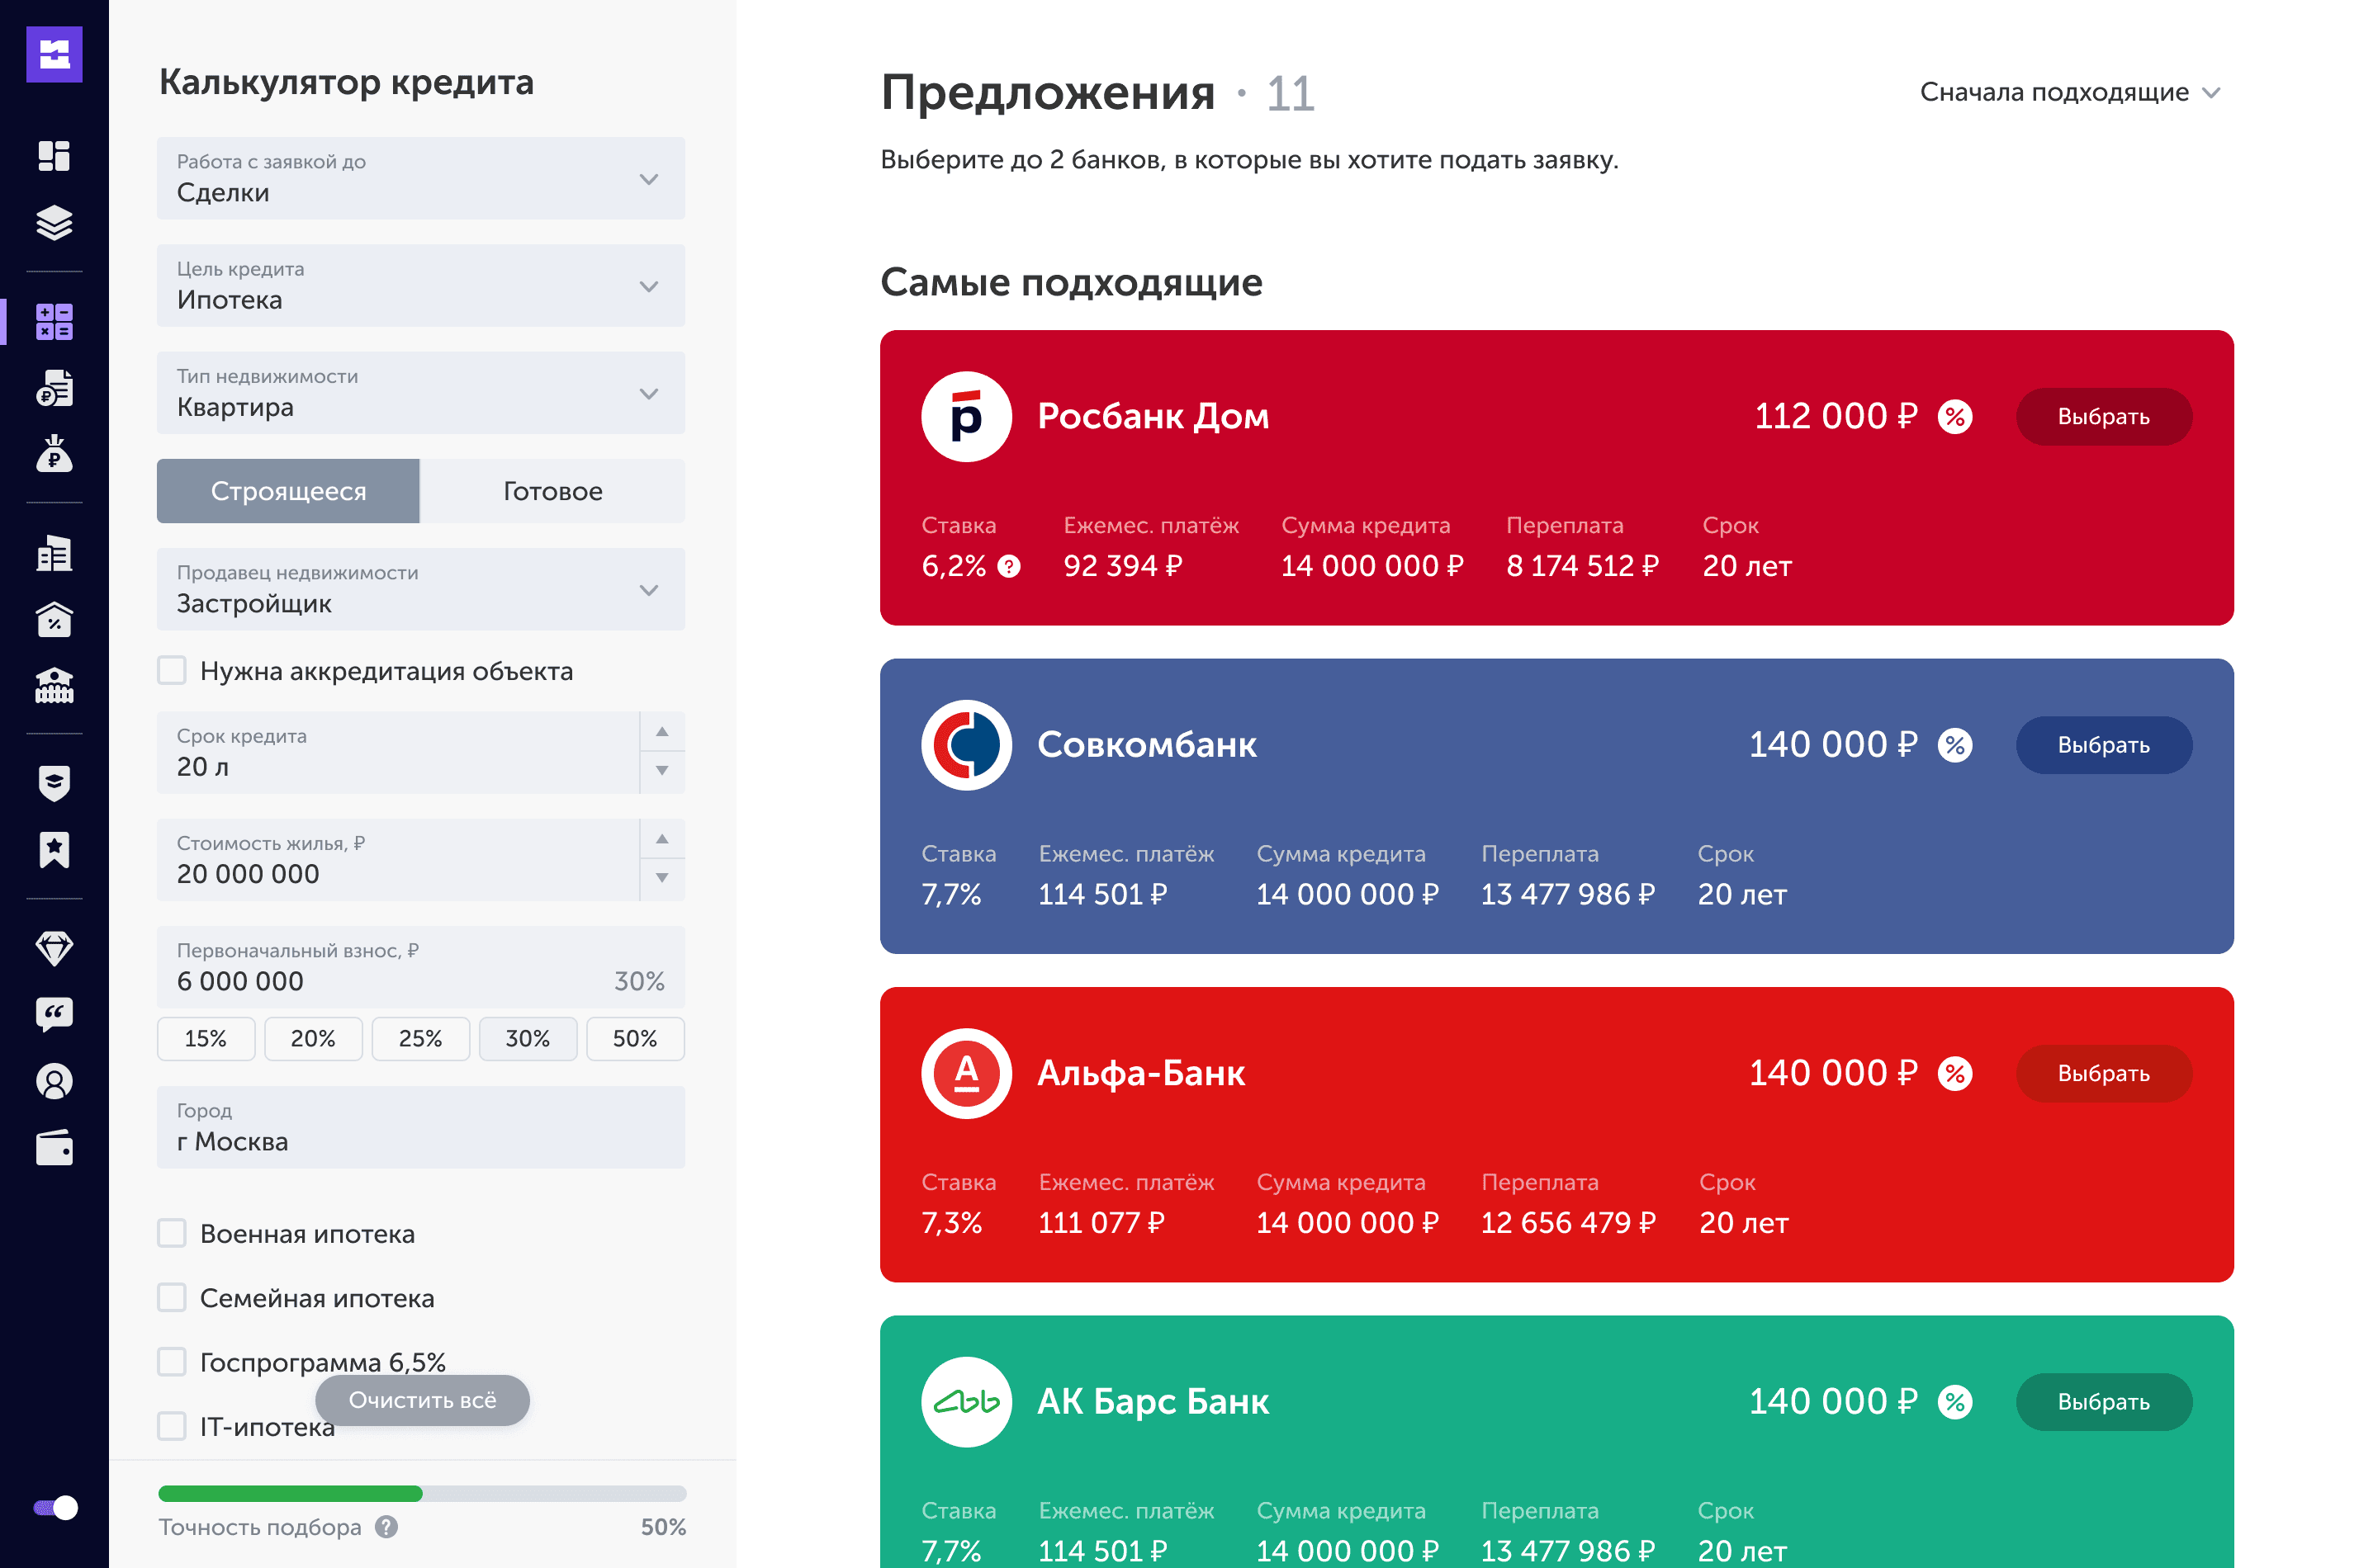
Task: Select the 25% down payment option
Action: (x=420, y=1039)
